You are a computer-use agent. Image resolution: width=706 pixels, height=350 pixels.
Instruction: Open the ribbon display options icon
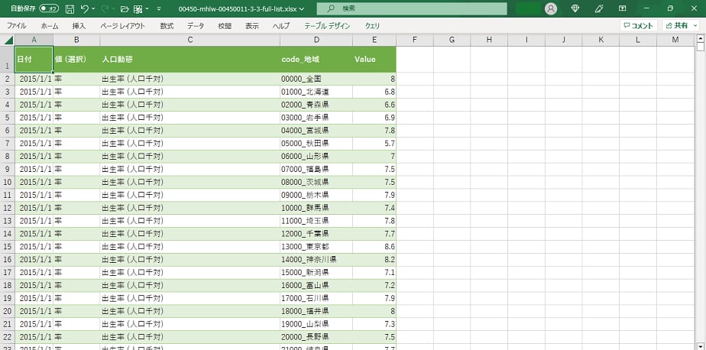pos(623,8)
